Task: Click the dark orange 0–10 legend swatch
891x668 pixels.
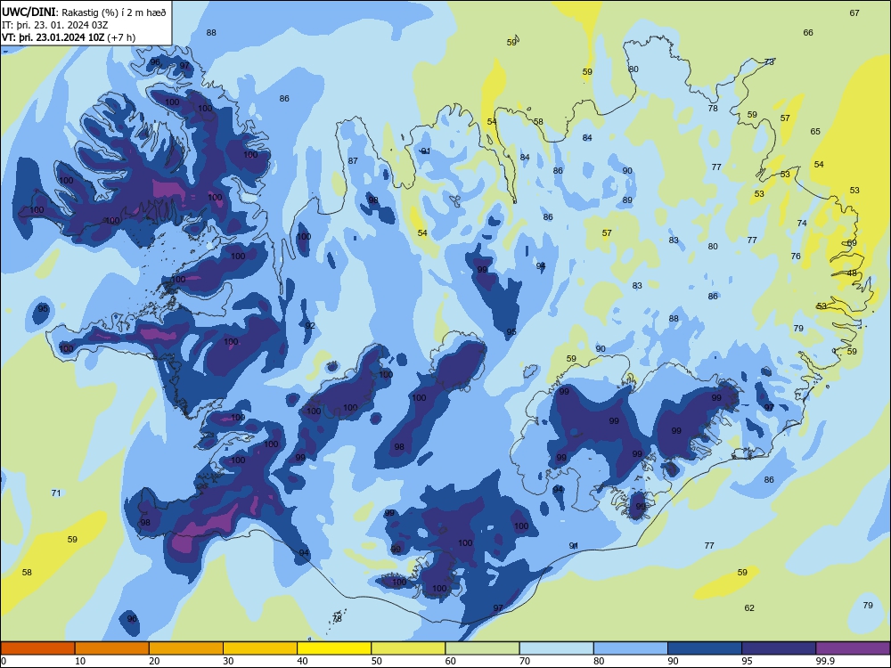Action: click(37, 648)
